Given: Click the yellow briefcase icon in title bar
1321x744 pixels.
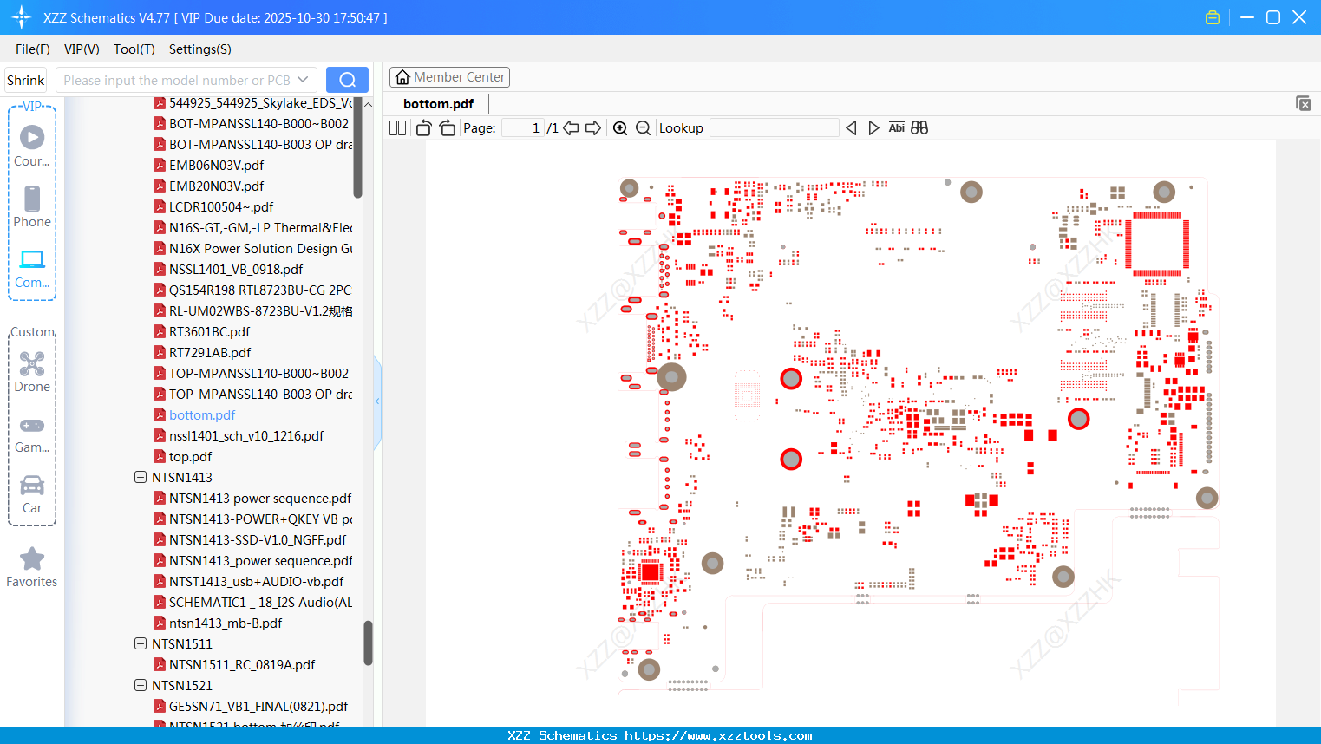Looking at the screenshot, I should point(1213,17).
